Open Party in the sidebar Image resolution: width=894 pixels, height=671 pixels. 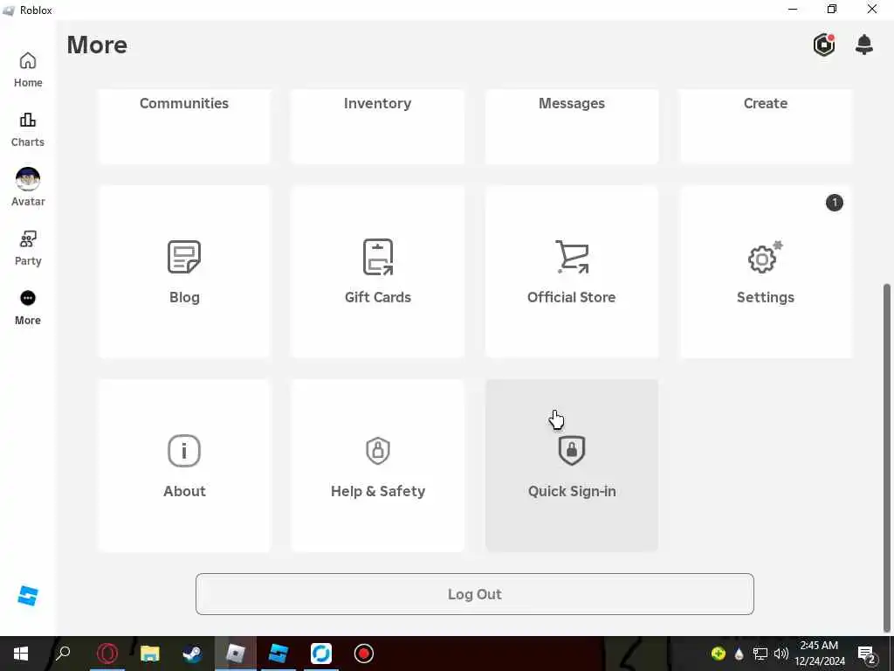click(27, 249)
